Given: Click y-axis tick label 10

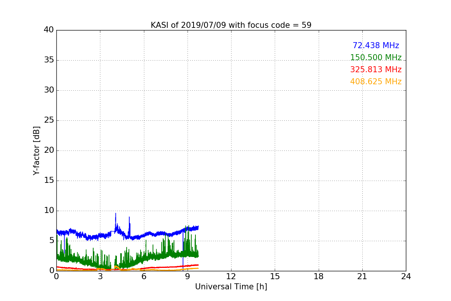Looking at the screenshot, I should point(49,211).
